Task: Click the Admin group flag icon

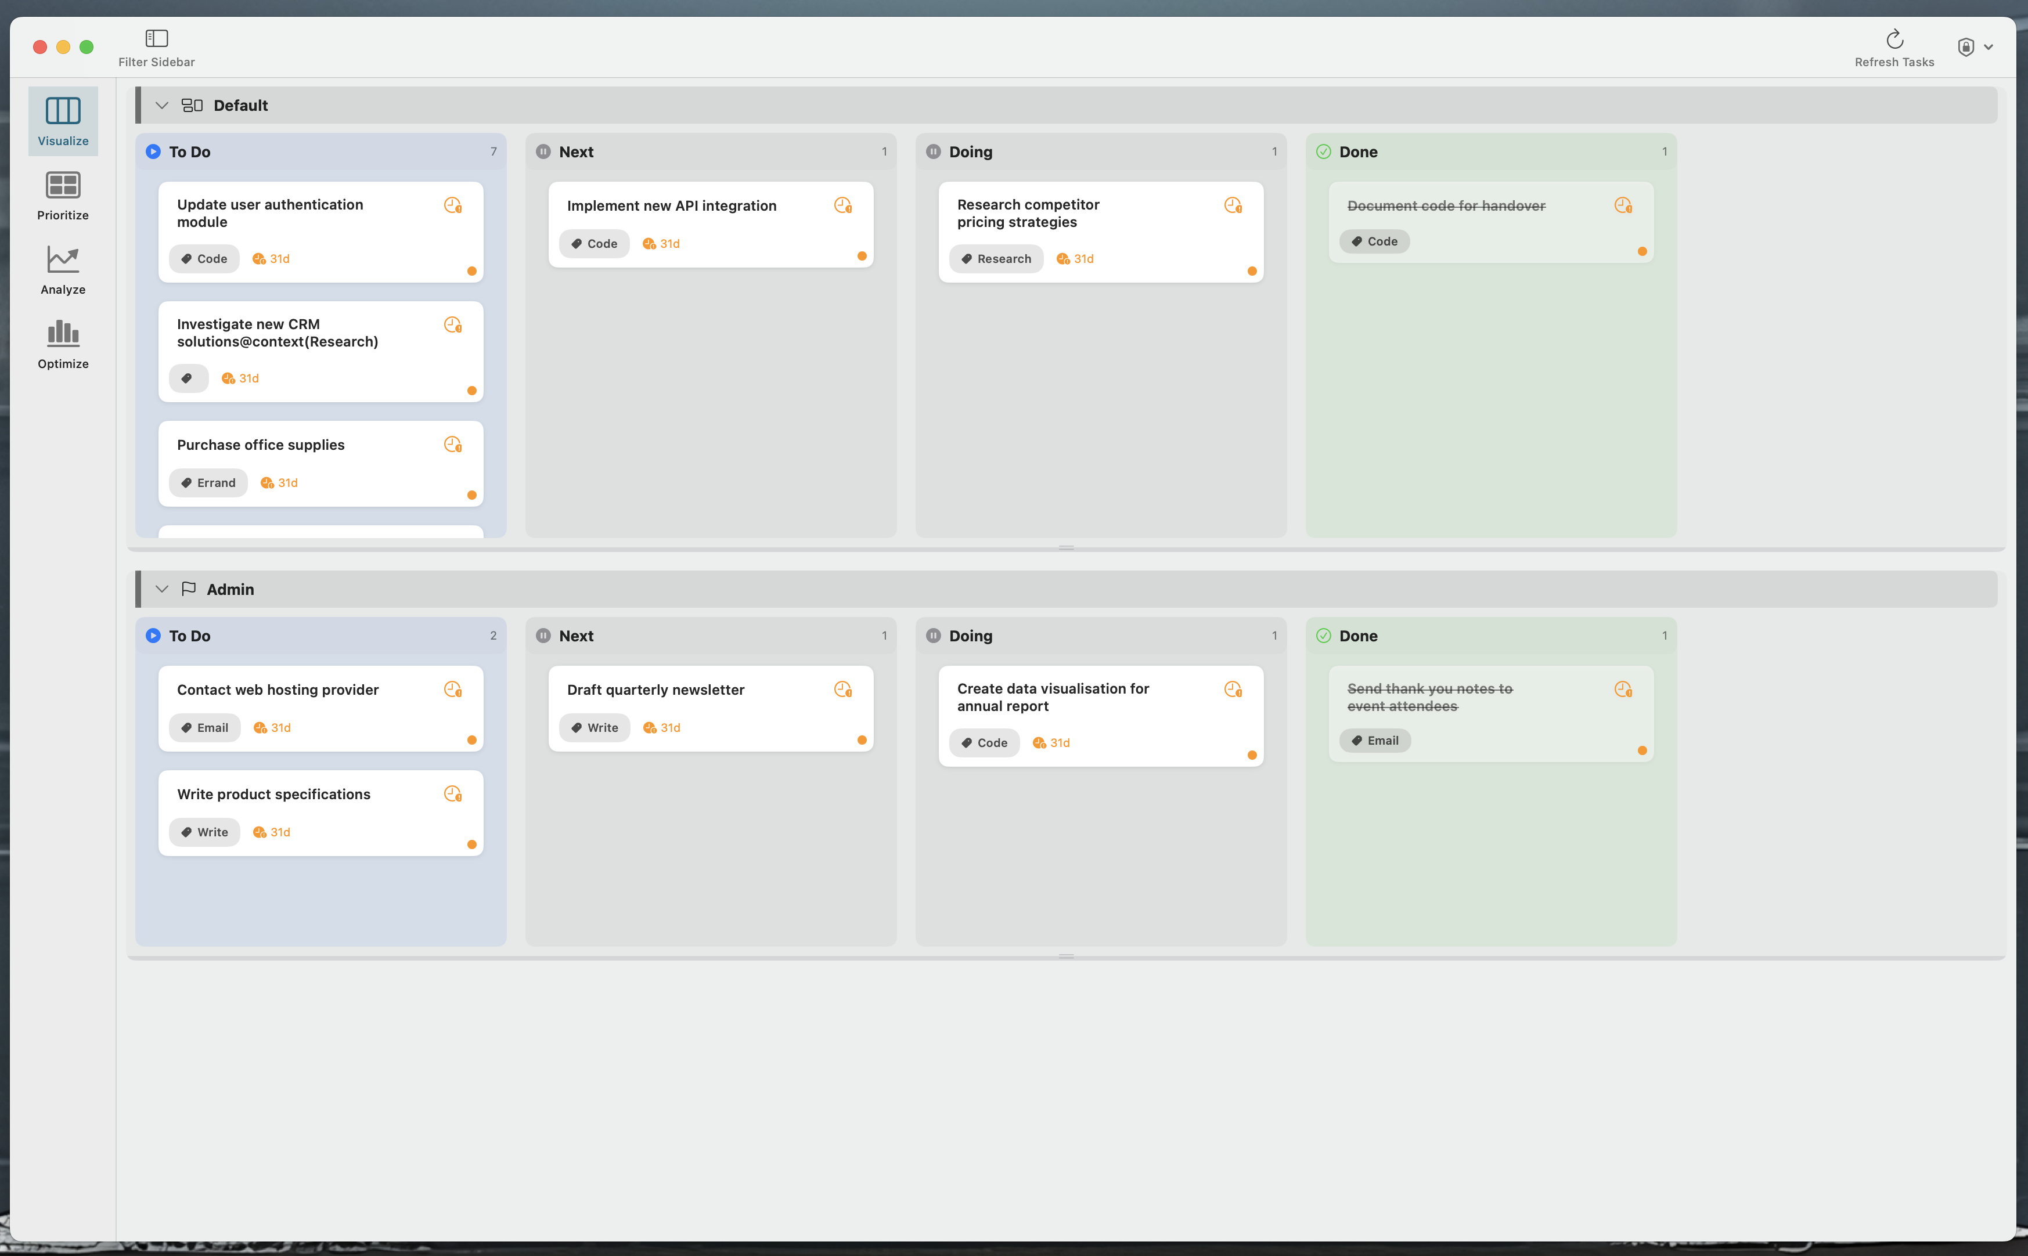Action: pyautogui.click(x=189, y=589)
